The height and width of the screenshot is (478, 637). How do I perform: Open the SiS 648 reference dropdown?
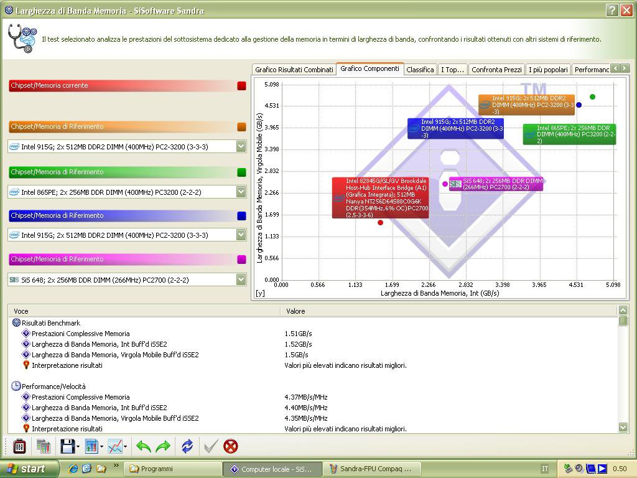(x=241, y=279)
